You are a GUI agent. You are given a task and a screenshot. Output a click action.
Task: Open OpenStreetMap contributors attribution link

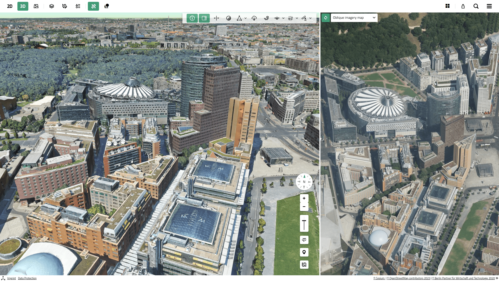(x=409, y=278)
